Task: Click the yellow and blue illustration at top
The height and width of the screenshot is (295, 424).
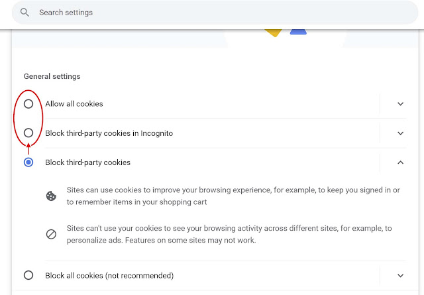Action: coord(285,31)
